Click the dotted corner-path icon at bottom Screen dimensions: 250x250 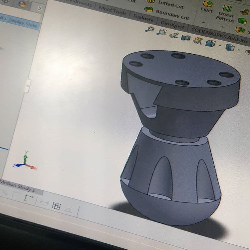coord(28,197)
